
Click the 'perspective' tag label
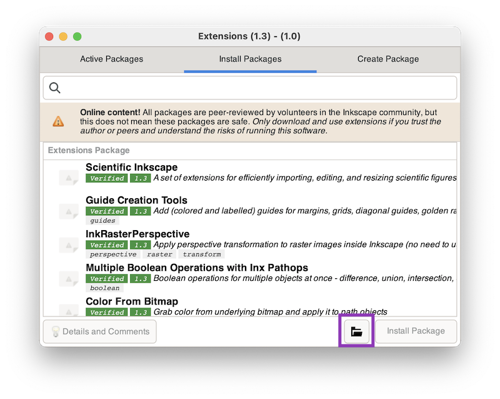113,255
